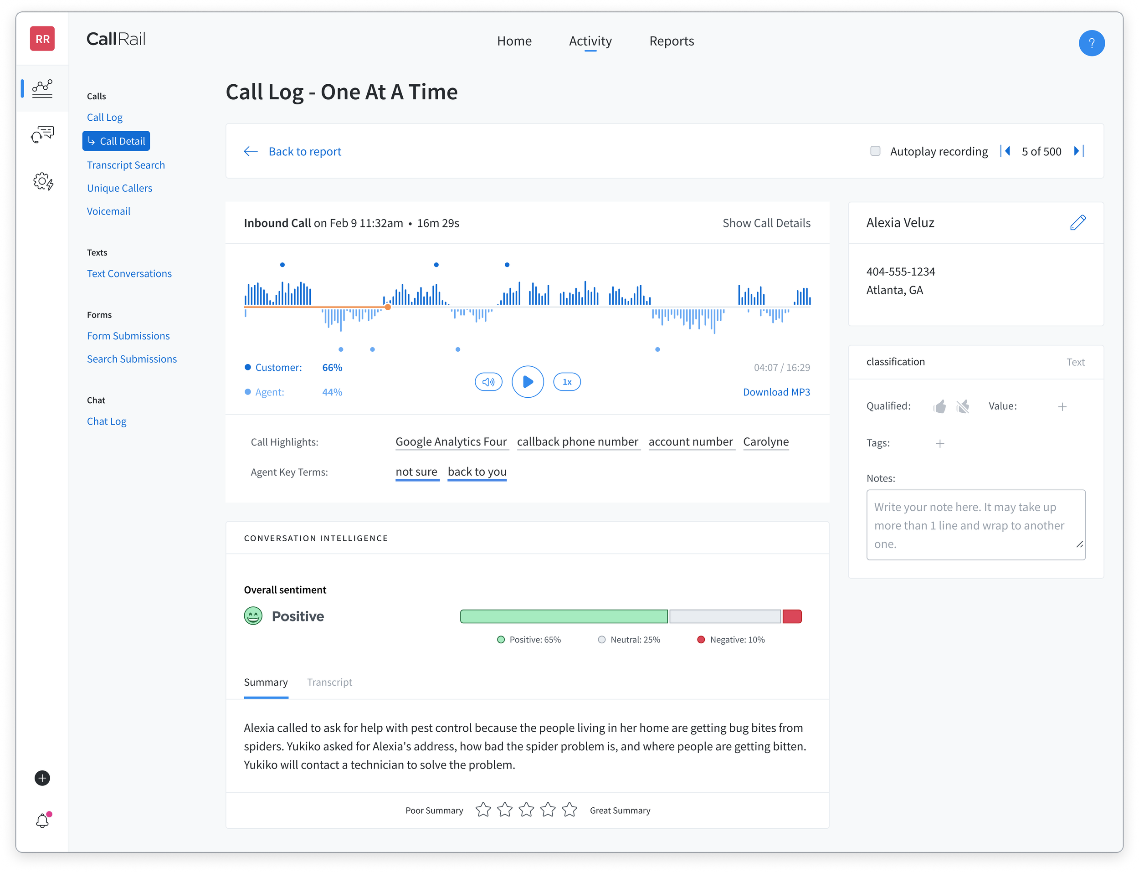Click the black plus create button in sidebar
The image size is (1139, 872).
pos(42,778)
